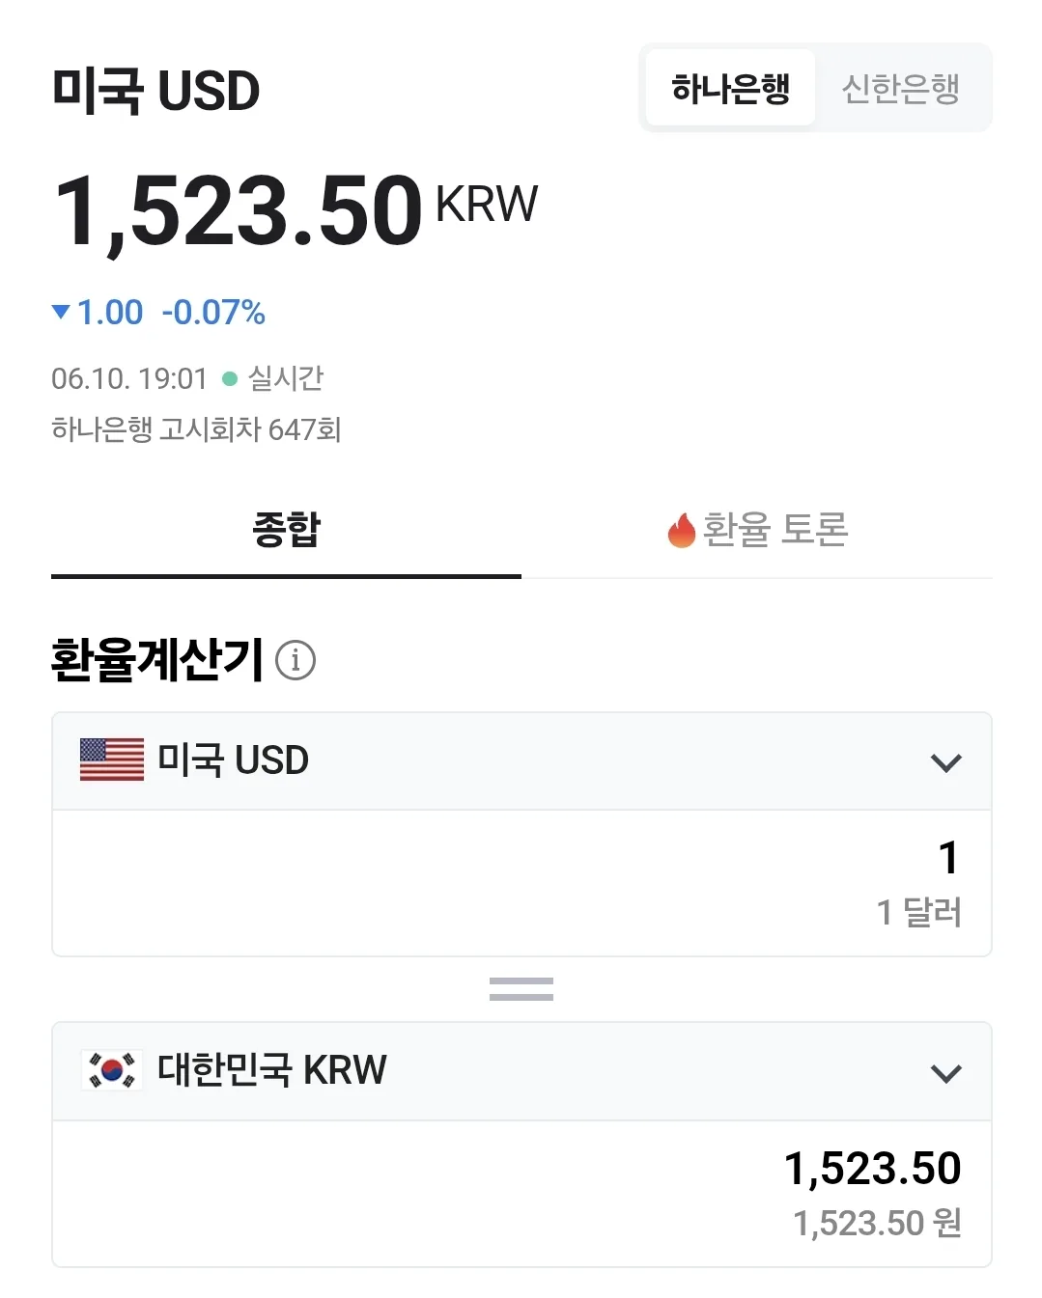Expand the 대한민국 KRW currency dropdown chevron

[946, 1073]
